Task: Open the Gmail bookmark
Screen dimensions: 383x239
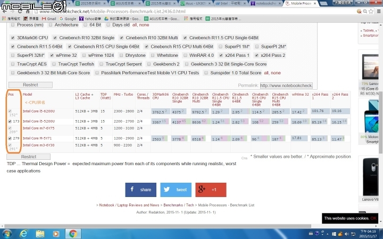Action: (49, 19)
